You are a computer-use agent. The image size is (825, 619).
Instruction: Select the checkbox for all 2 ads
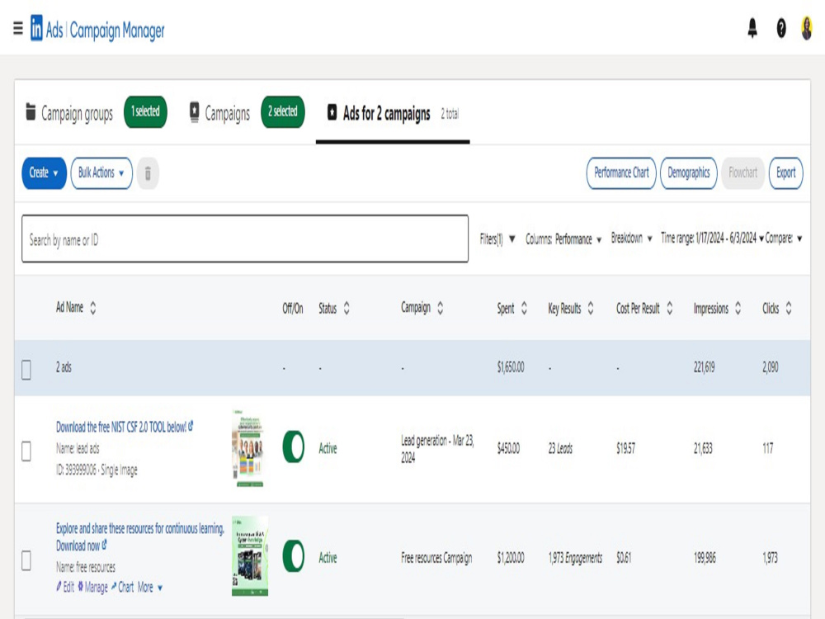click(26, 370)
